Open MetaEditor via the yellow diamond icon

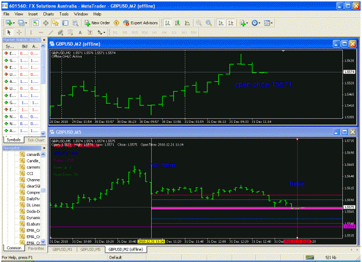[x=116, y=23]
